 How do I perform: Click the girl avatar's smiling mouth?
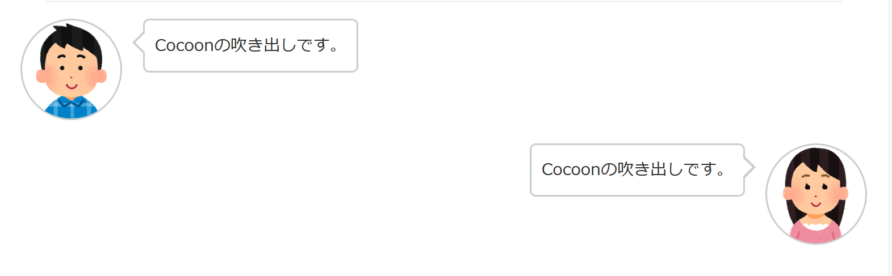click(x=816, y=203)
